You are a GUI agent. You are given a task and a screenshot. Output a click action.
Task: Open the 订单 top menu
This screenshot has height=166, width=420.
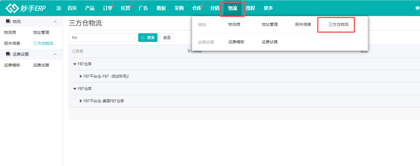[108, 8]
